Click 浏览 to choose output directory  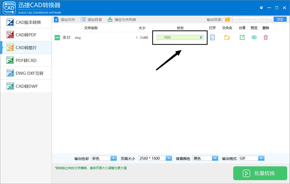[280, 19]
